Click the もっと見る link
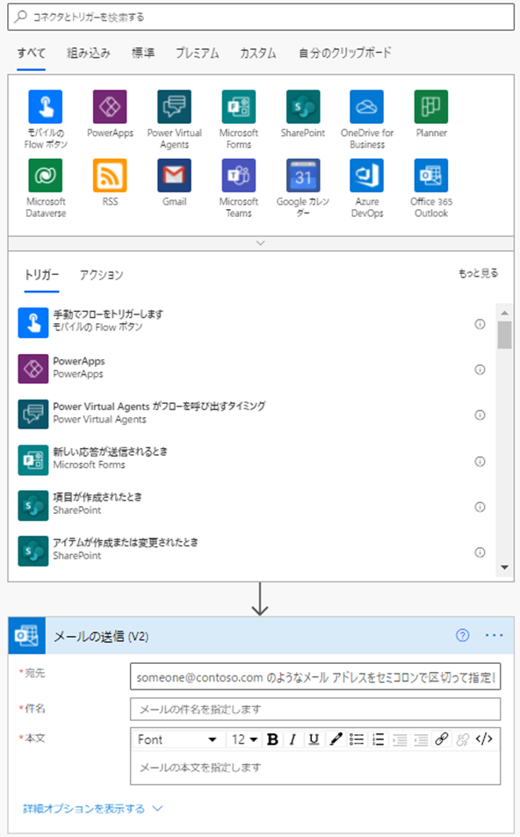Screen dimensions: 520x837 point(479,273)
